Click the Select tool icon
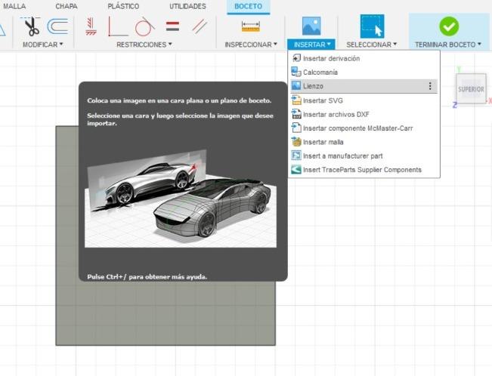The image size is (492, 376). coord(371,26)
